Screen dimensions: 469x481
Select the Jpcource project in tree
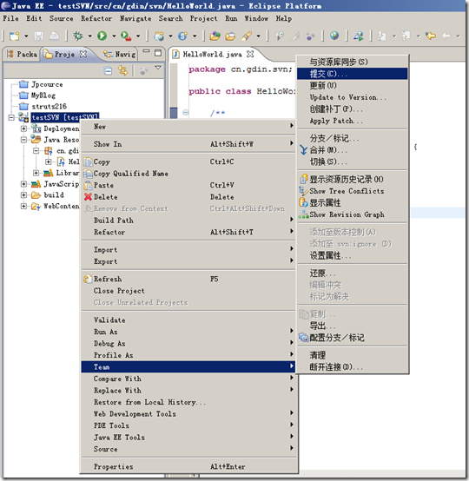[47, 84]
